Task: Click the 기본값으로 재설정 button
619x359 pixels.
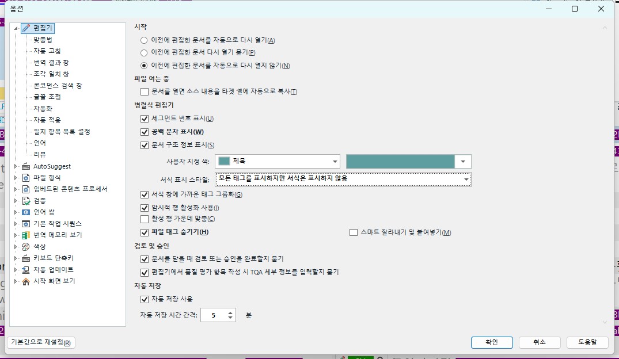Action: coord(41,343)
